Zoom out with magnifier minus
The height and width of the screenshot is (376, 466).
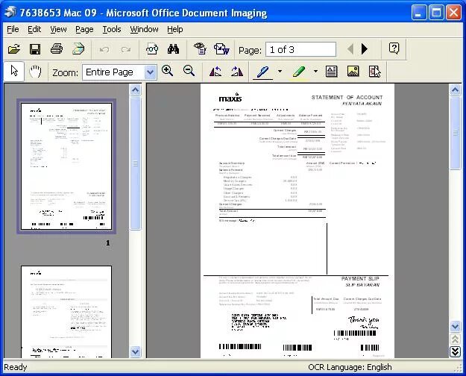click(189, 71)
